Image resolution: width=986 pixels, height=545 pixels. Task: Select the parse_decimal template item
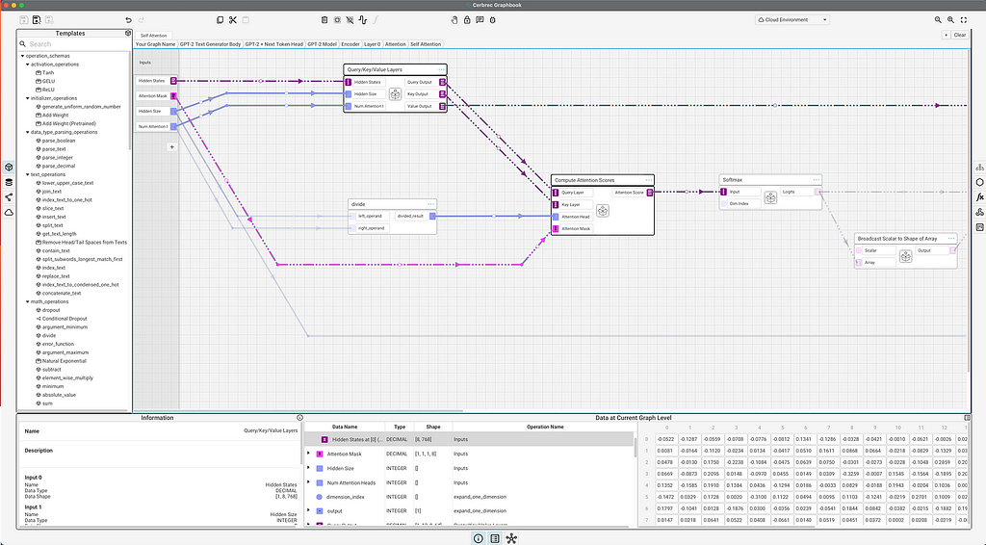point(59,166)
